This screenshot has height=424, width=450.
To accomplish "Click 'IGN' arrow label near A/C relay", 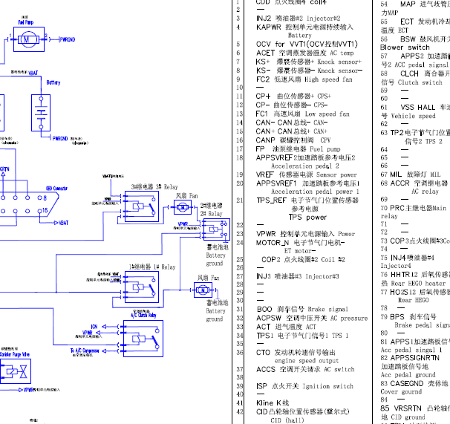I will pos(94,327).
